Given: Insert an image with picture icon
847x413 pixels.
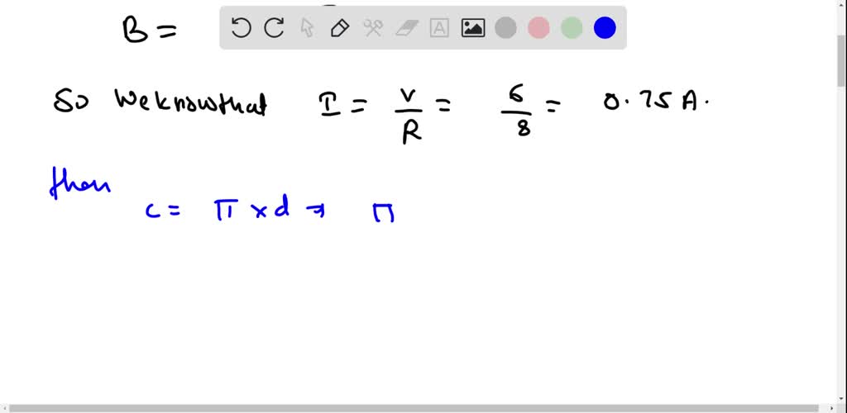Looking at the screenshot, I should [472, 27].
